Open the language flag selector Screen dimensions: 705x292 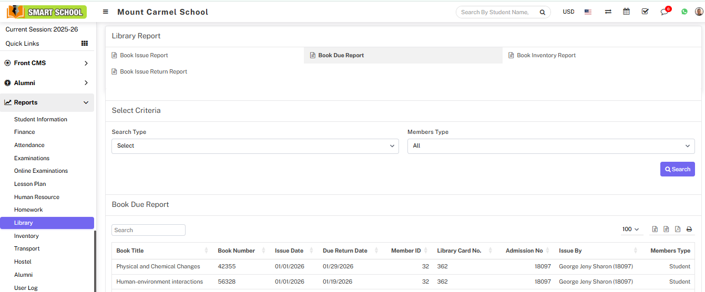(x=588, y=12)
